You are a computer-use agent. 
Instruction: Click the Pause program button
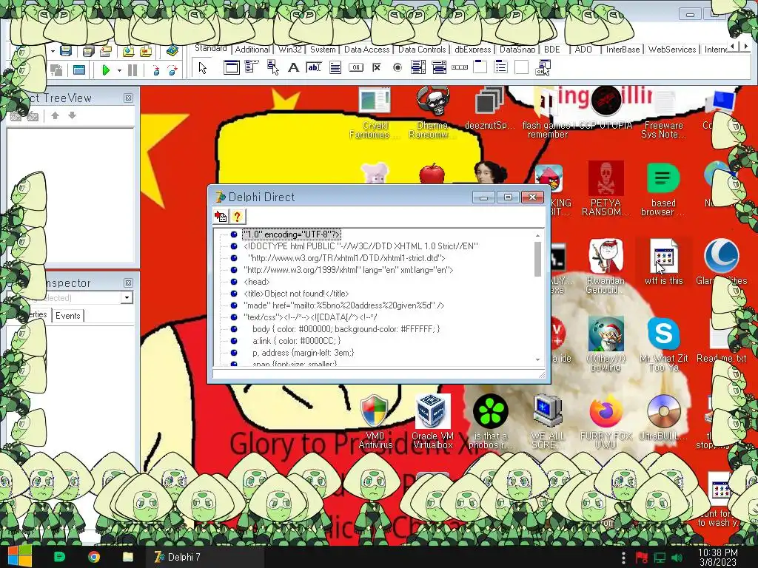click(x=133, y=70)
